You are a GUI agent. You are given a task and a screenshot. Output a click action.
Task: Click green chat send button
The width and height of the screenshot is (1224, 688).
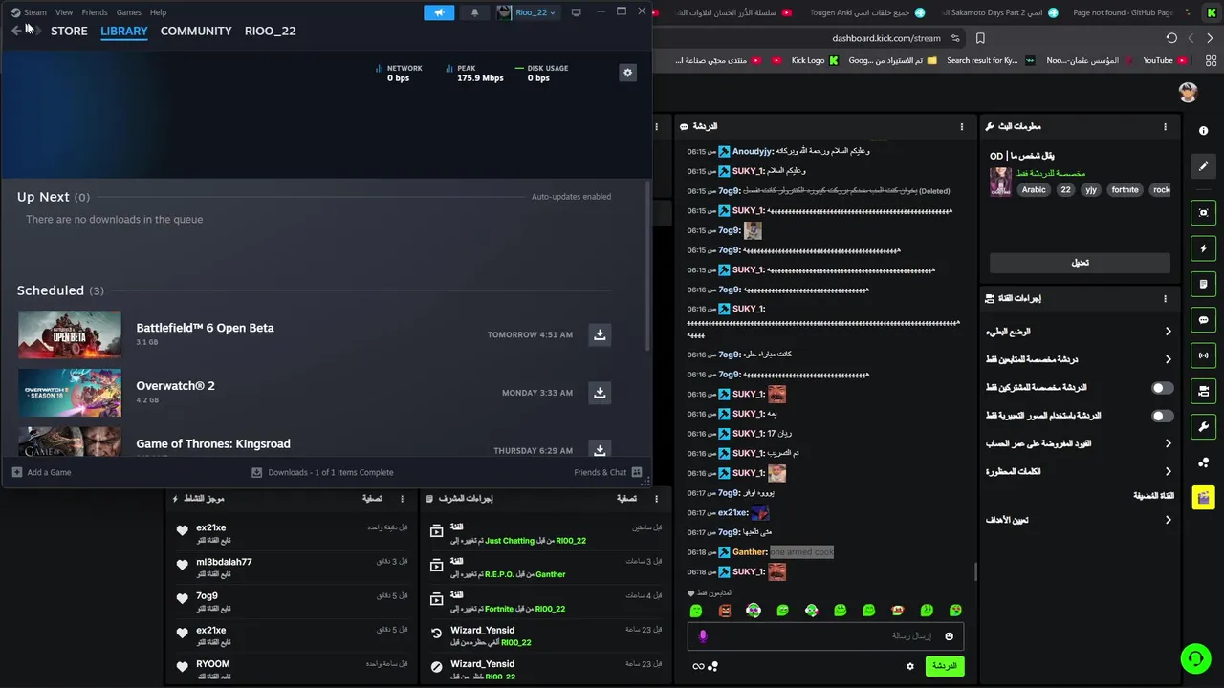point(945,666)
